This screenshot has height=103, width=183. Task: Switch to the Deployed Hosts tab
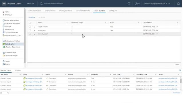coord(65,11)
